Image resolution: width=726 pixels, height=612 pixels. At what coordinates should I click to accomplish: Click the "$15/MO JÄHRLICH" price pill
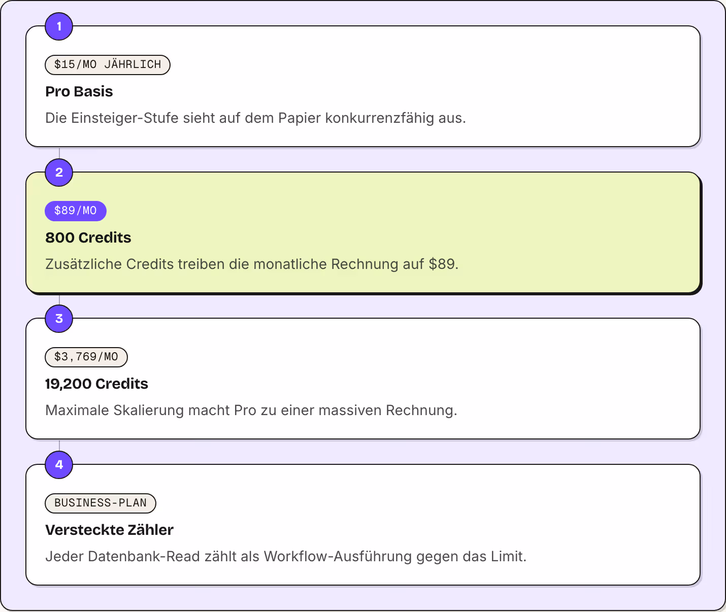(108, 65)
